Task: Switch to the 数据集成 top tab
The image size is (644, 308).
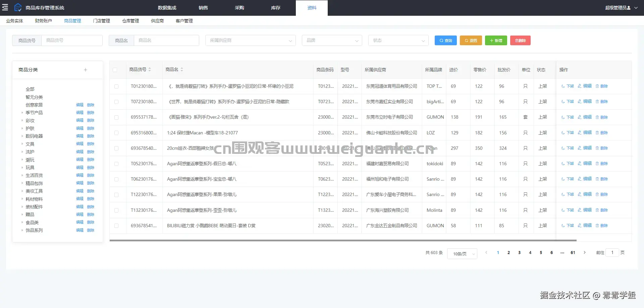Action: coord(167,8)
